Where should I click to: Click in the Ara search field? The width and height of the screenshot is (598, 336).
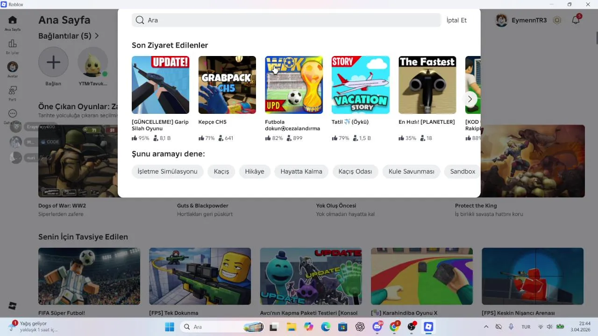click(286, 20)
